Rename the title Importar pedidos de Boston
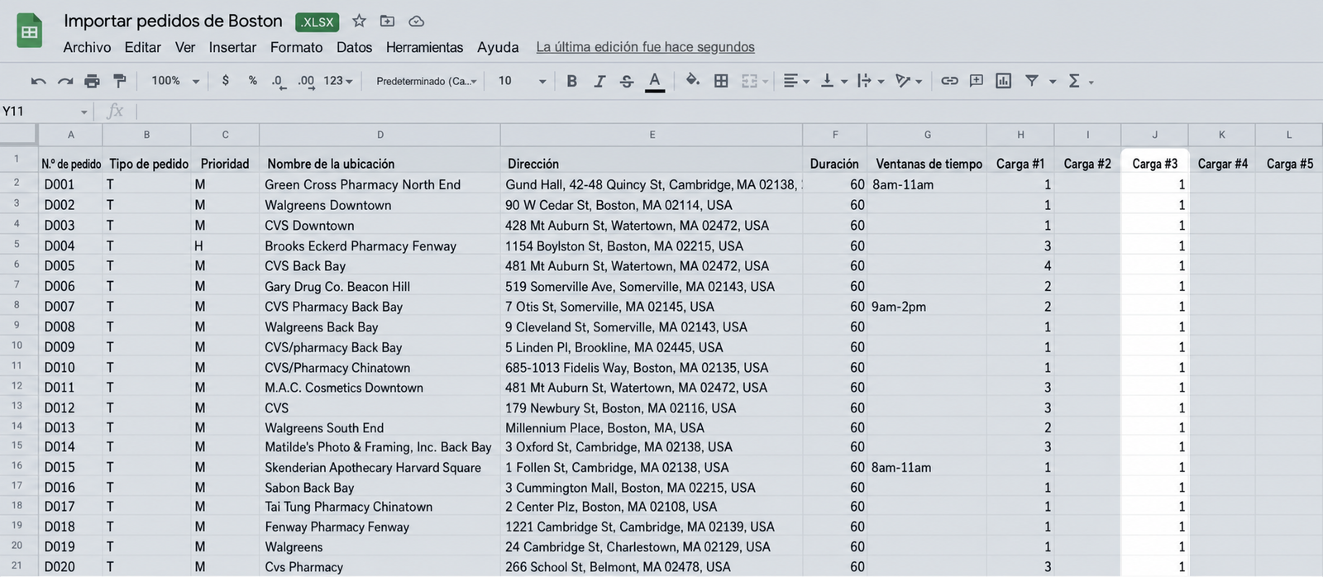 173,21
